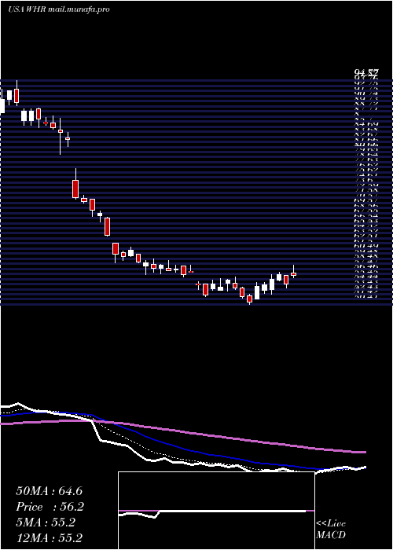The width and height of the screenshot is (393, 550).
Task: Click the 94.57 top price axis label
Action: (x=366, y=73)
